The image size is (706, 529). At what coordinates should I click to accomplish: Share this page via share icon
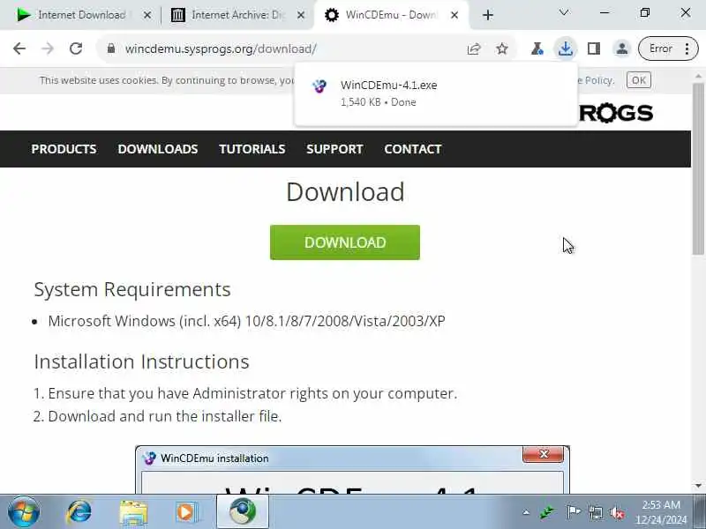(x=474, y=48)
